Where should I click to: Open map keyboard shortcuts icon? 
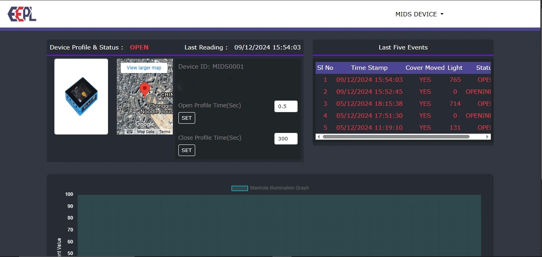130,131
